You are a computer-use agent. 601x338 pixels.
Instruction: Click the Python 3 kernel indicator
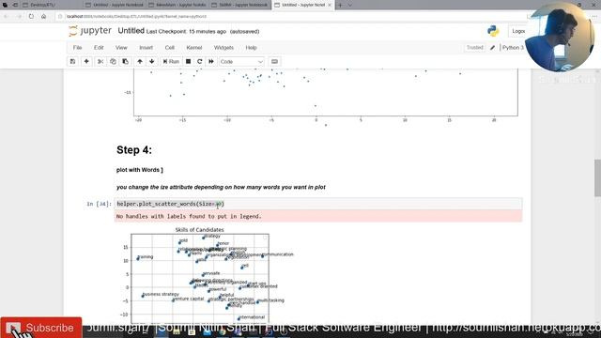pos(513,48)
